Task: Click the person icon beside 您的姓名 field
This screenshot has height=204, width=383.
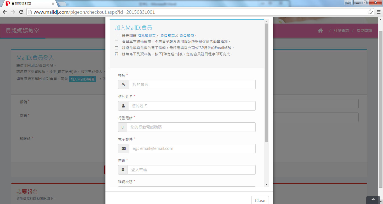Action: (x=123, y=106)
